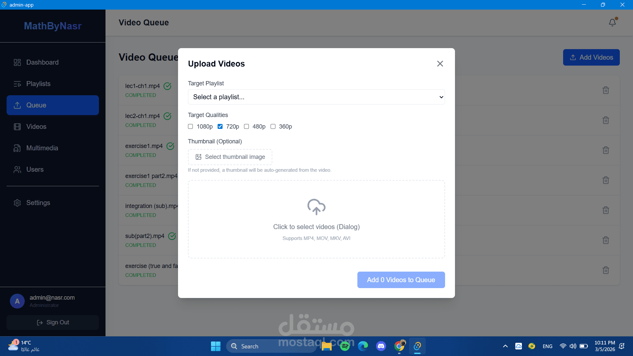Open the Spotify taskbar icon
Screen dimensions: 633x356
[x=345, y=346]
